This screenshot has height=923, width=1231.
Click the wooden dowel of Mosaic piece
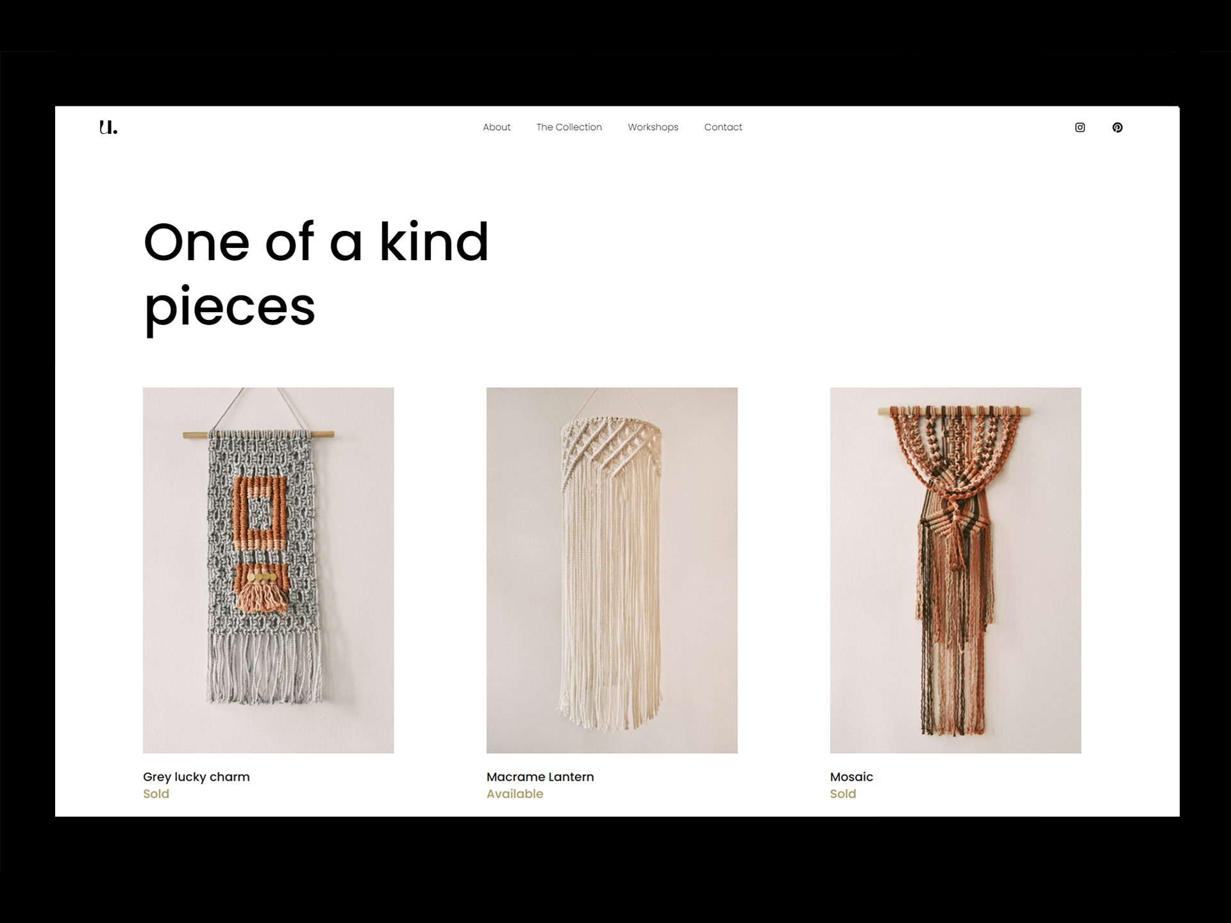955,412
